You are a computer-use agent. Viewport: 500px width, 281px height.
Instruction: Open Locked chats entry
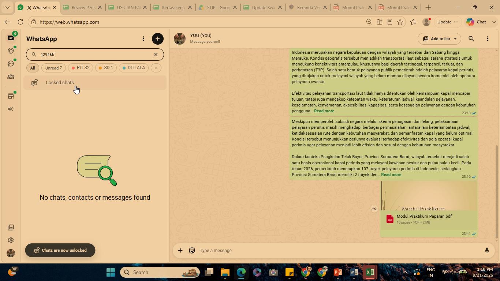[x=95, y=83]
